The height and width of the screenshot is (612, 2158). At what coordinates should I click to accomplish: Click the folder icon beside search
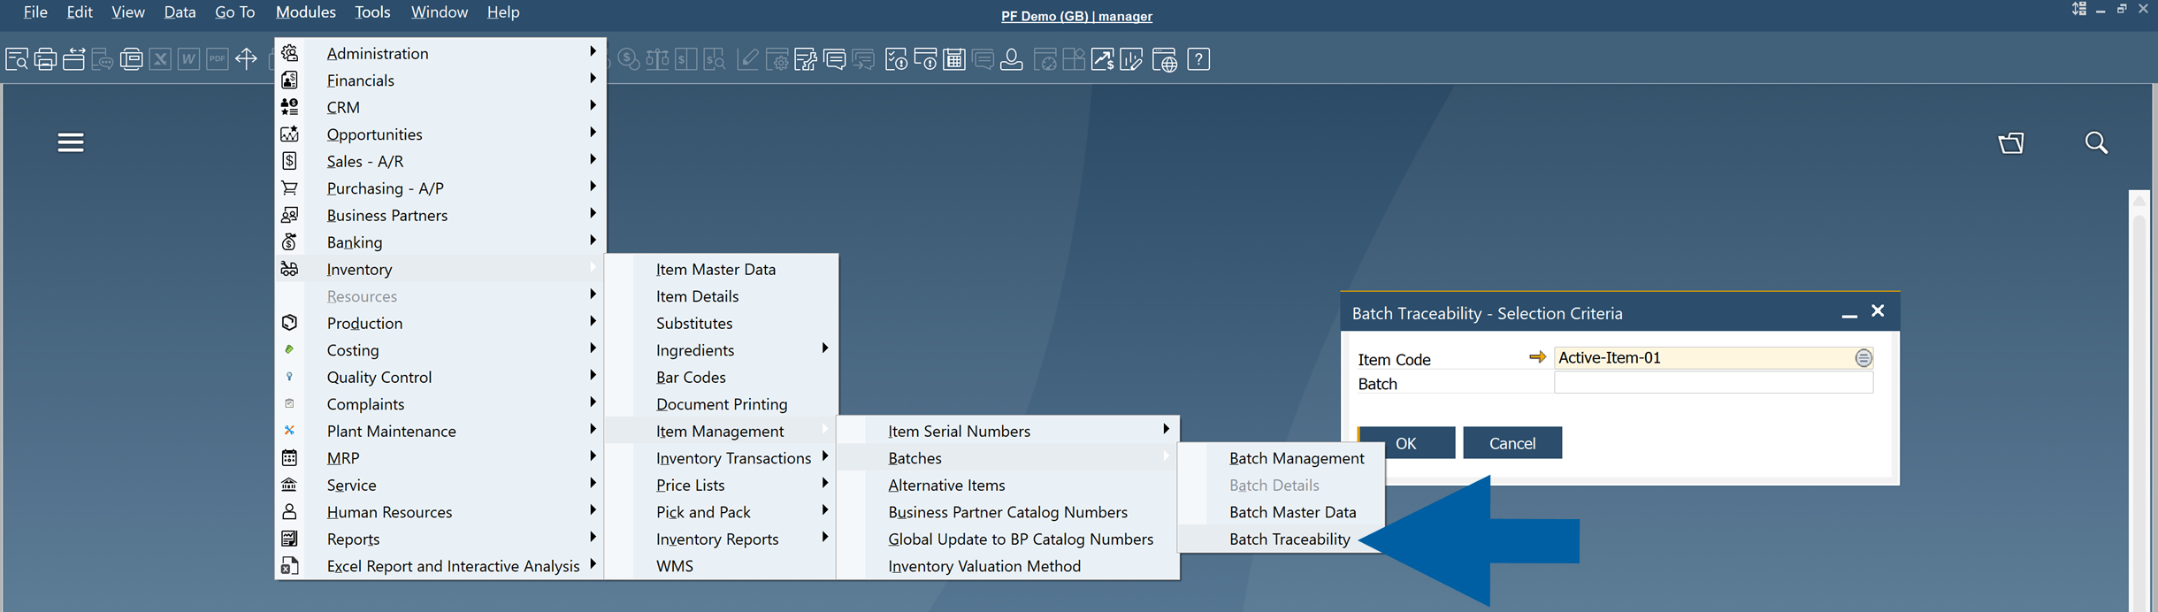[x=2011, y=142]
